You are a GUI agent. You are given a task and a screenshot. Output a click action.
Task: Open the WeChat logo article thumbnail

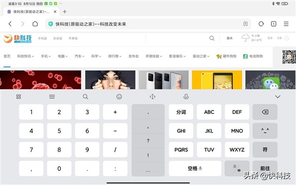tap(270, 80)
